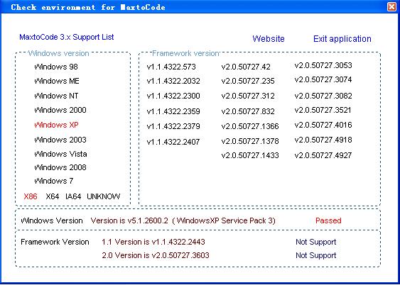Click Not Support beside 2.0 version

coord(316,255)
